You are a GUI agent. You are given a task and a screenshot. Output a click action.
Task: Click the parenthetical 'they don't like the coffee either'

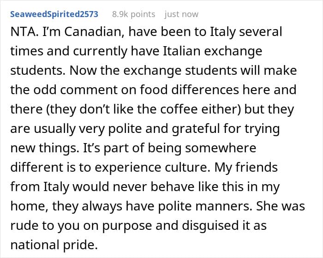[x=143, y=109]
